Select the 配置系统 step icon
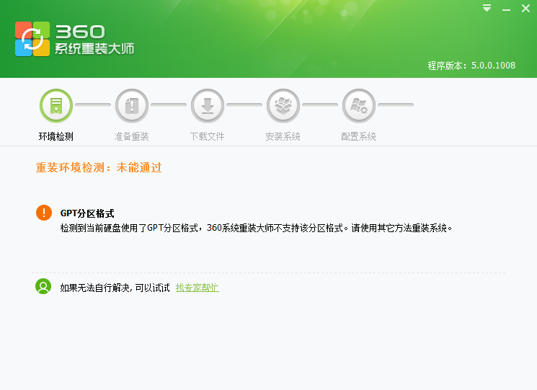The image size is (537, 390). coord(359,105)
